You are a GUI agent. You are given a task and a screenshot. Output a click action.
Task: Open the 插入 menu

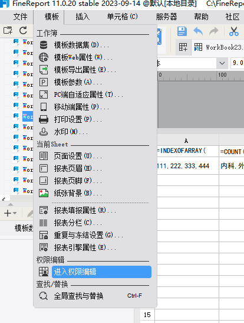(x=83, y=17)
